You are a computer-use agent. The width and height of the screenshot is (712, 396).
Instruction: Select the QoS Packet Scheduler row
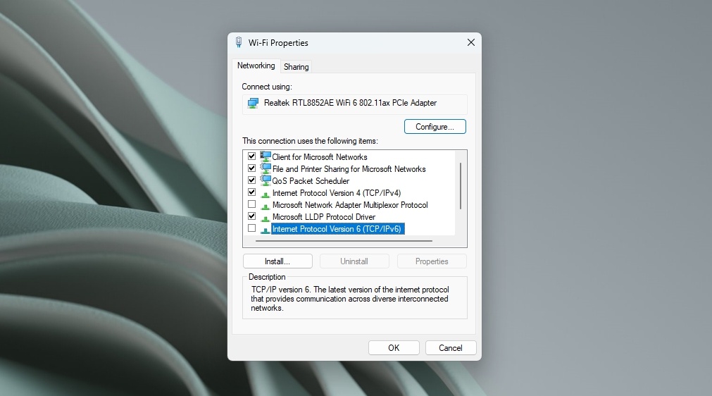click(x=311, y=181)
